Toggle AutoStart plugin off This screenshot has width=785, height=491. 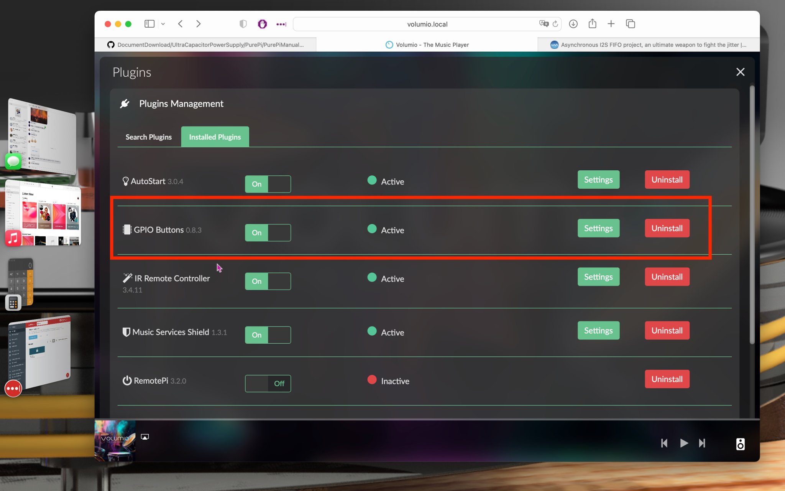click(268, 184)
